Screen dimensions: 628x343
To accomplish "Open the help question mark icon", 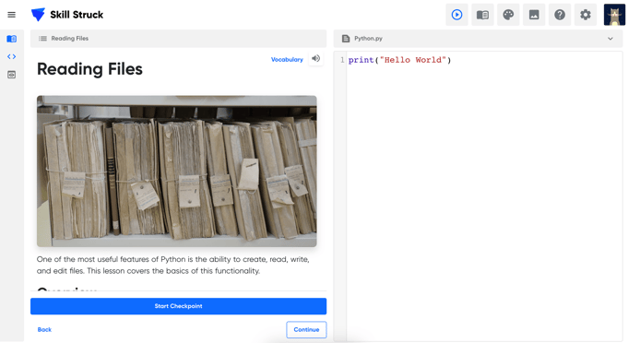I will (x=560, y=15).
